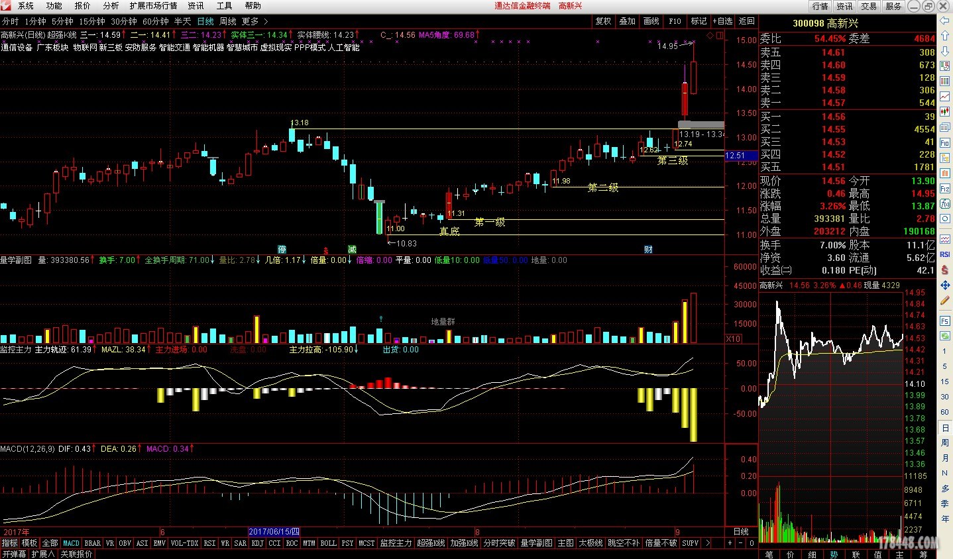
Task: Click the 减 marker below K-line chart
Action: point(352,250)
